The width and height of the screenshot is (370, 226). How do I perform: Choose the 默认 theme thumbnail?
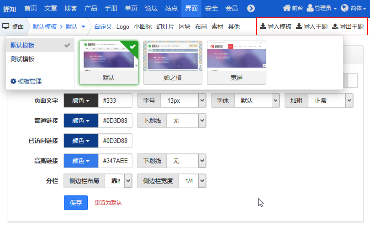[x=109, y=63]
